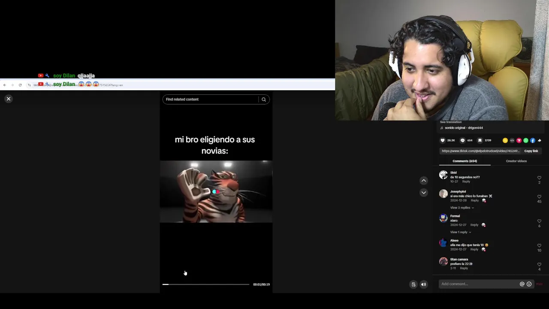This screenshot has height=309, width=549.
Task: Open comments via speech bubble icon
Action: 462,140
